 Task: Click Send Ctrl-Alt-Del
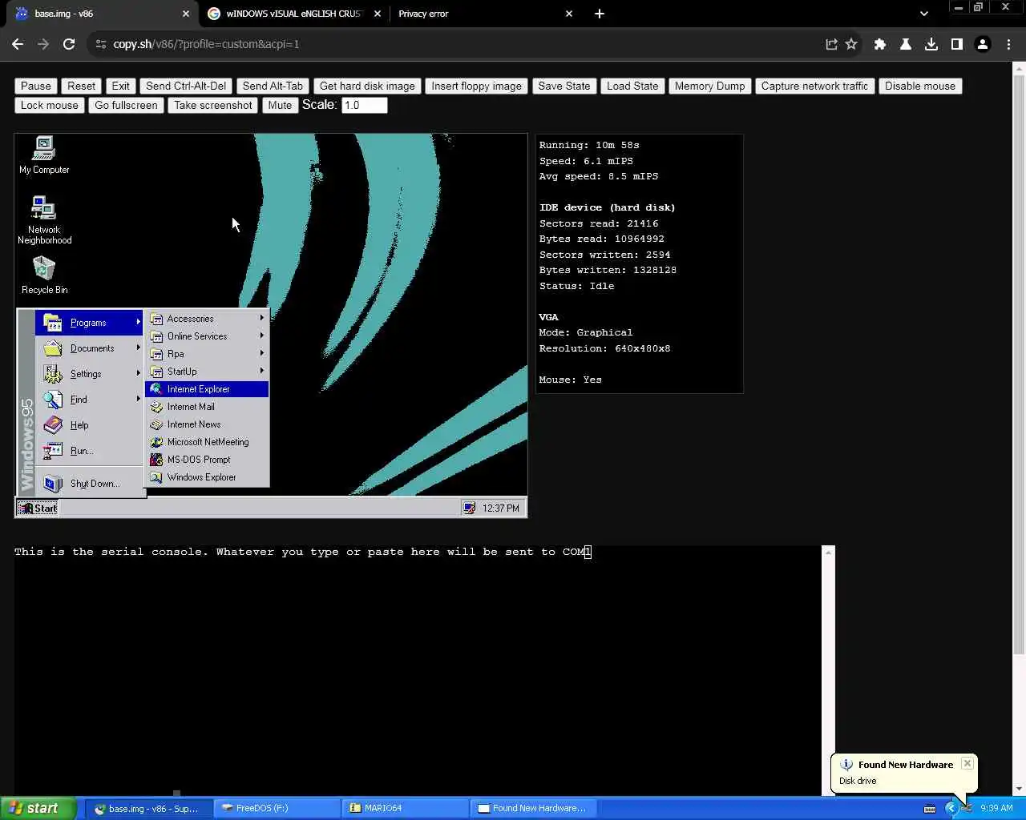point(186,86)
